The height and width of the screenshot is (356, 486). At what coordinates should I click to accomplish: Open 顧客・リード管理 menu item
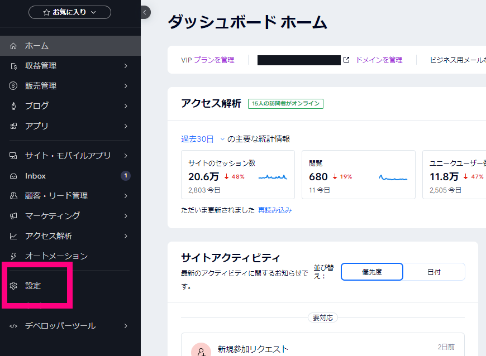pos(70,196)
